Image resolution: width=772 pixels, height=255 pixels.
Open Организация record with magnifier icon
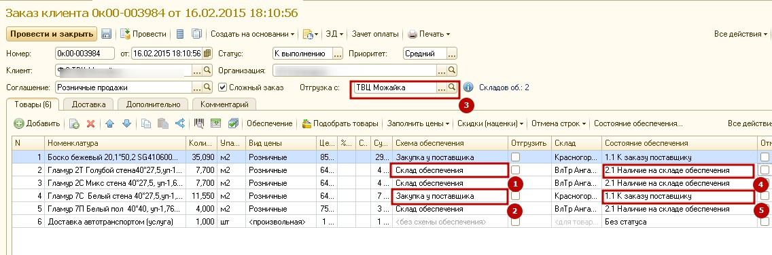(453, 71)
